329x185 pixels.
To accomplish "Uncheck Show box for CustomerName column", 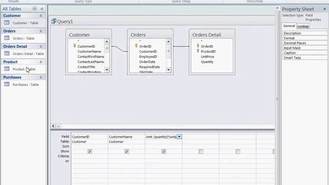I will pos(127,152).
